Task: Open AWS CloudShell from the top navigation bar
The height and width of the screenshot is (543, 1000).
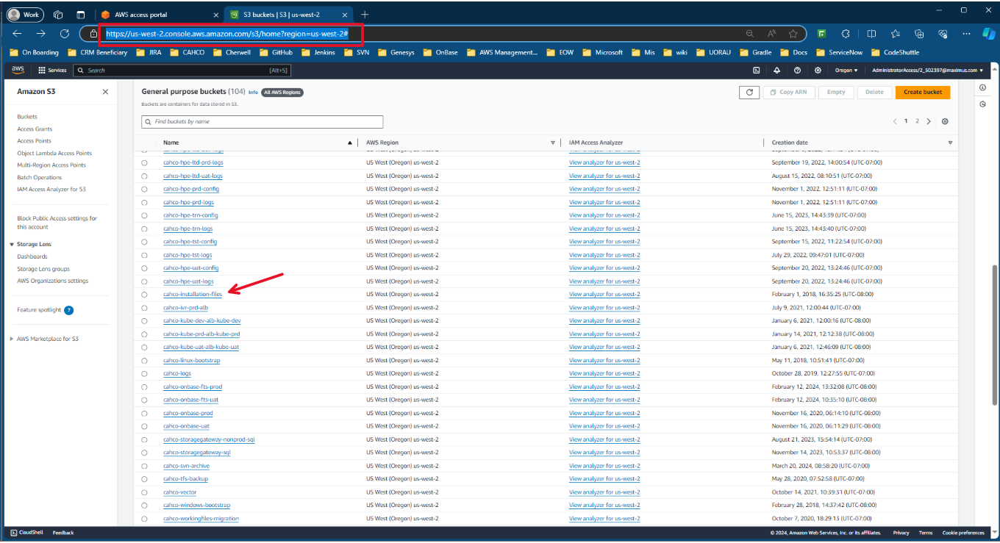Action: click(x=756, y=71)
